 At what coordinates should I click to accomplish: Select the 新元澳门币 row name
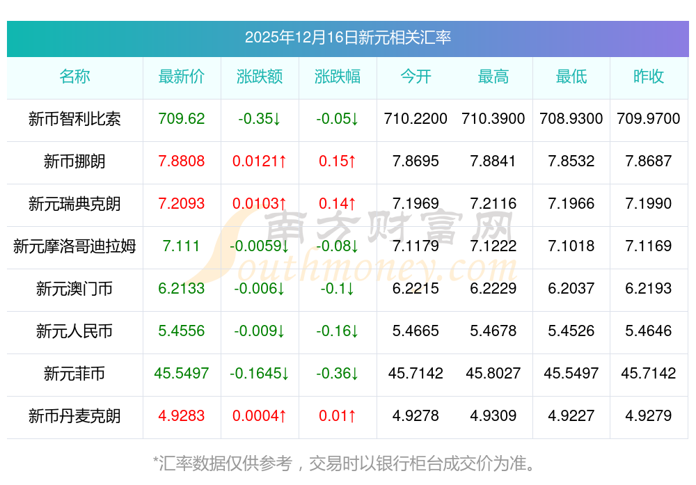(74, 289)
